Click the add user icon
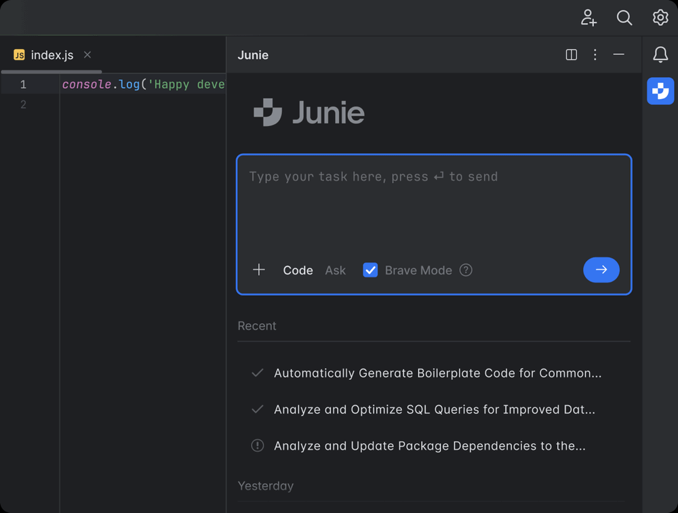678x513 pixels. [x=589, y=18]
